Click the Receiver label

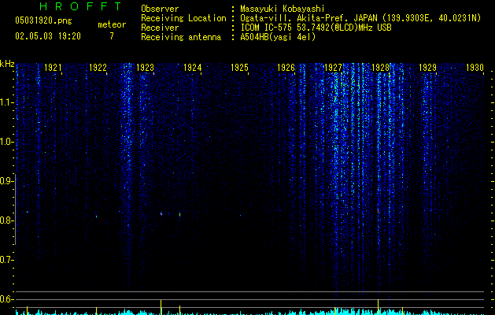(x=160, y=28)
